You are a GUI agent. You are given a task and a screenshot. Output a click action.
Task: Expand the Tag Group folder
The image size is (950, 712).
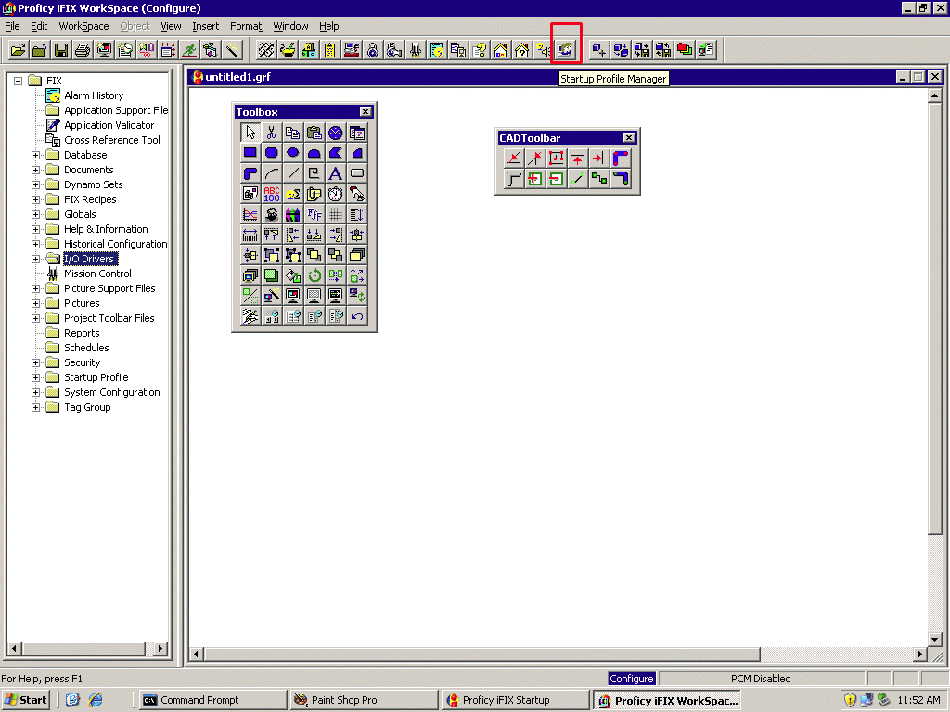click(x=36, y=407)
